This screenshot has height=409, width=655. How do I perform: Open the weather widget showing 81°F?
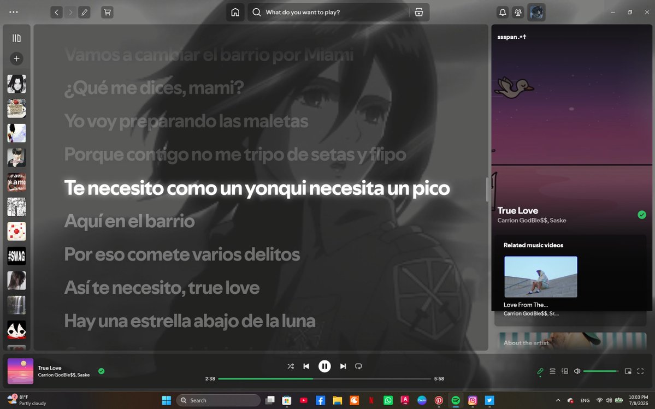[27, 400]
